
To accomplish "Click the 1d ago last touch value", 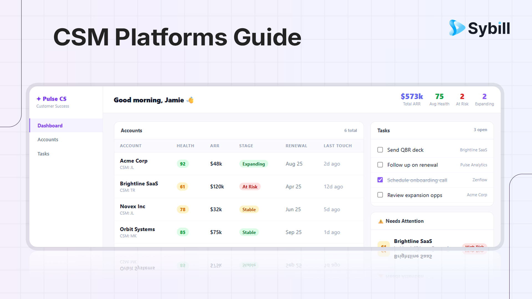I will pos(332,232).
